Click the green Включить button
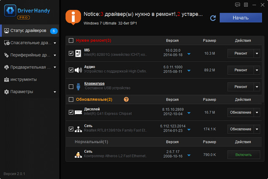This screenshot has height=179, width=268. [x=240, y=154]
